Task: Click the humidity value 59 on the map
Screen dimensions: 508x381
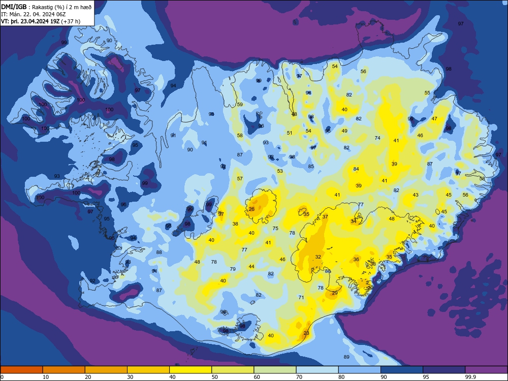Action: (240, 104)
